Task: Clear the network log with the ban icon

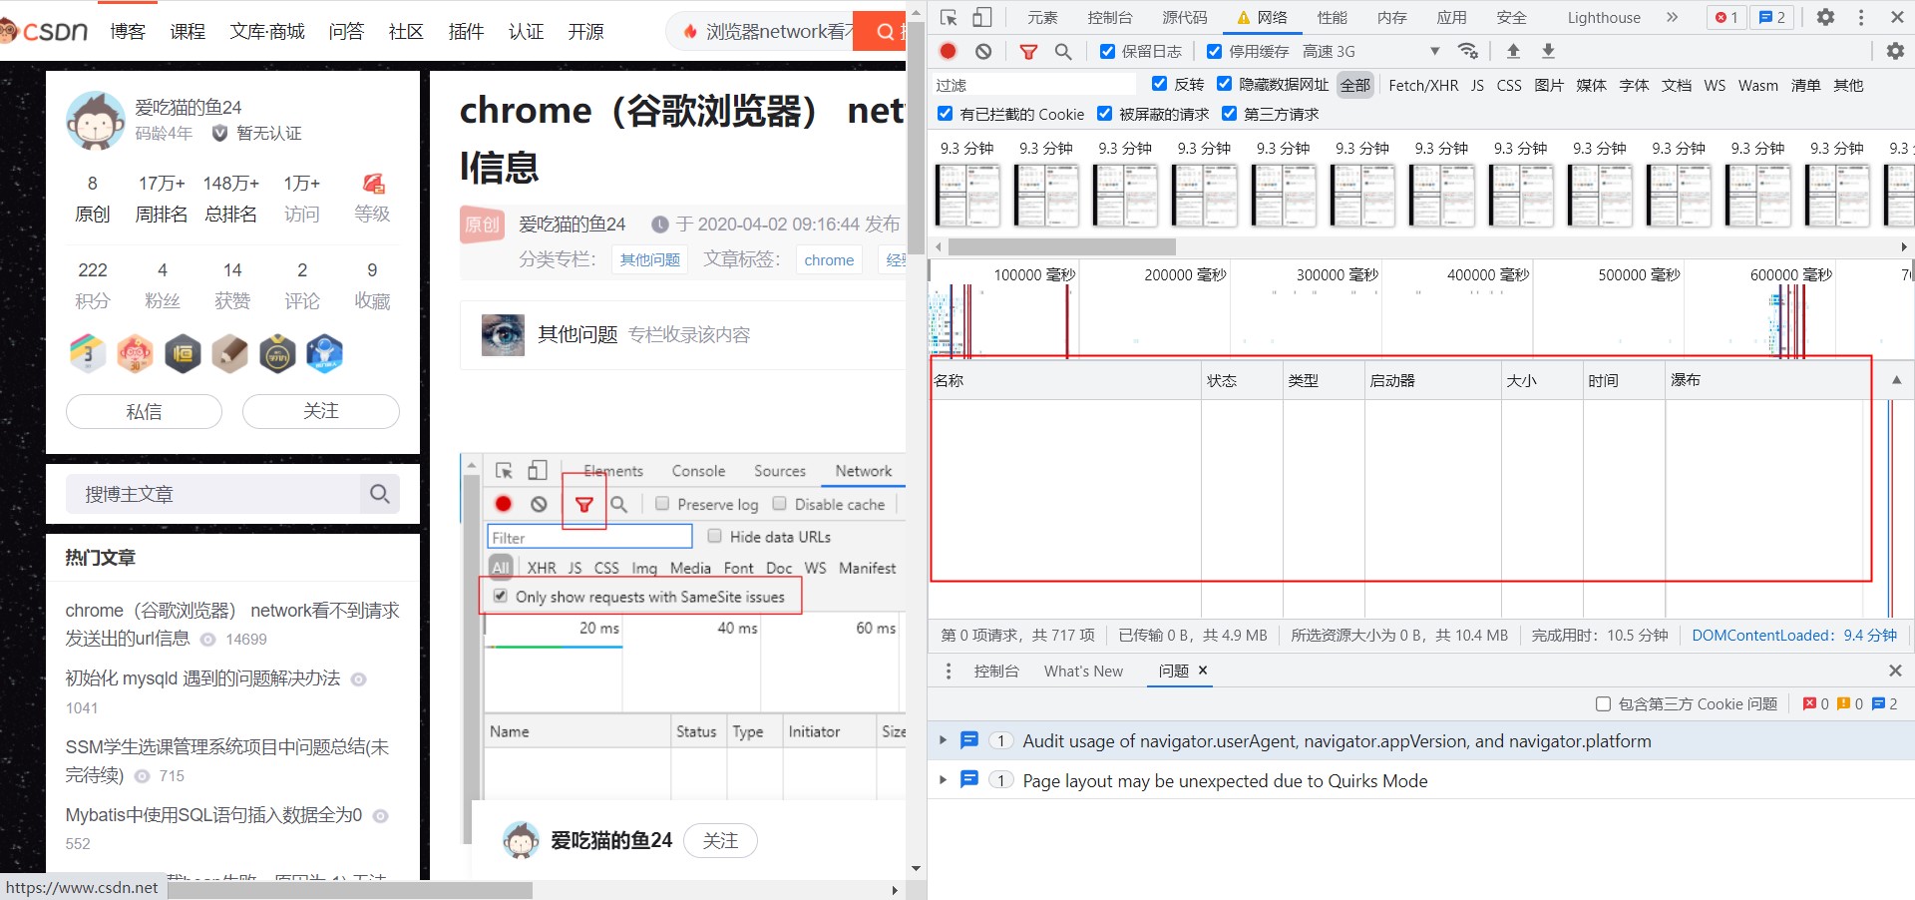Action: click(x=983, y=51)
